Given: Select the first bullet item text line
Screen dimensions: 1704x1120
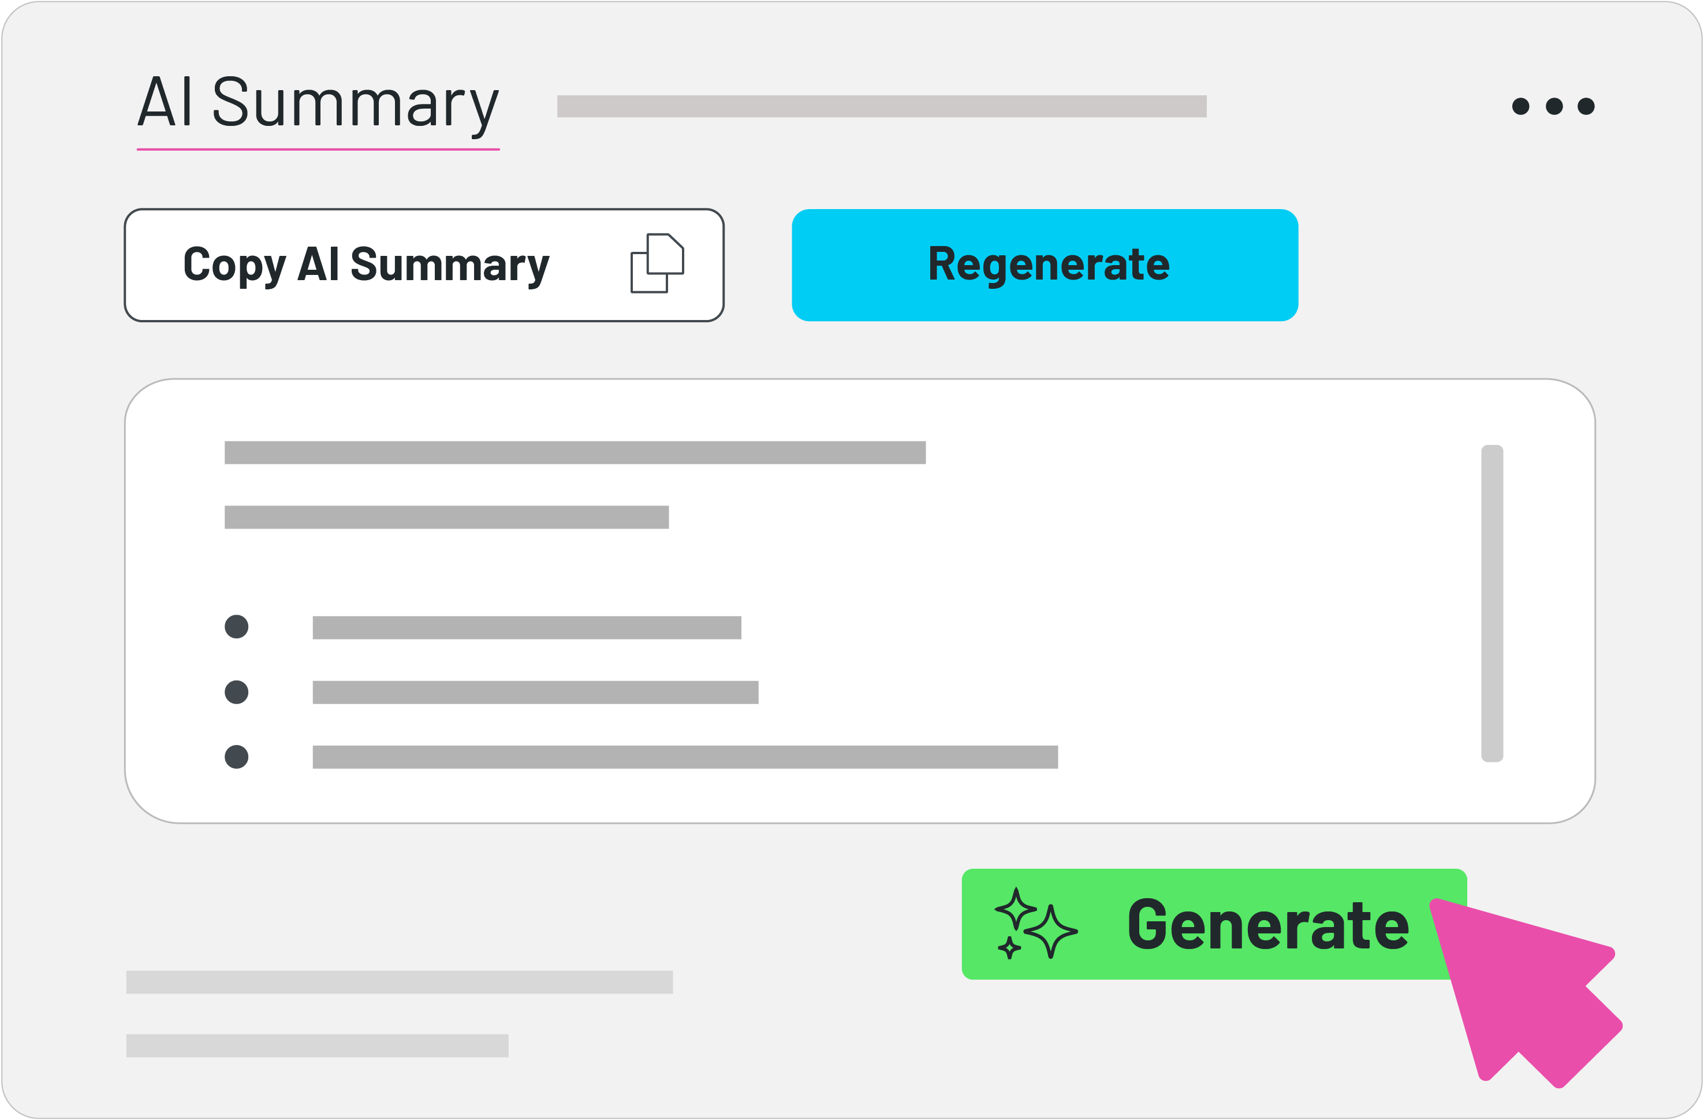Looking at the screenshot, I should pos(527,627).
